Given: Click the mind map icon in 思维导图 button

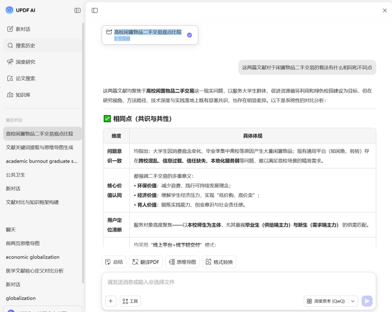Looking at the screenshot, I should click(172, 262).
